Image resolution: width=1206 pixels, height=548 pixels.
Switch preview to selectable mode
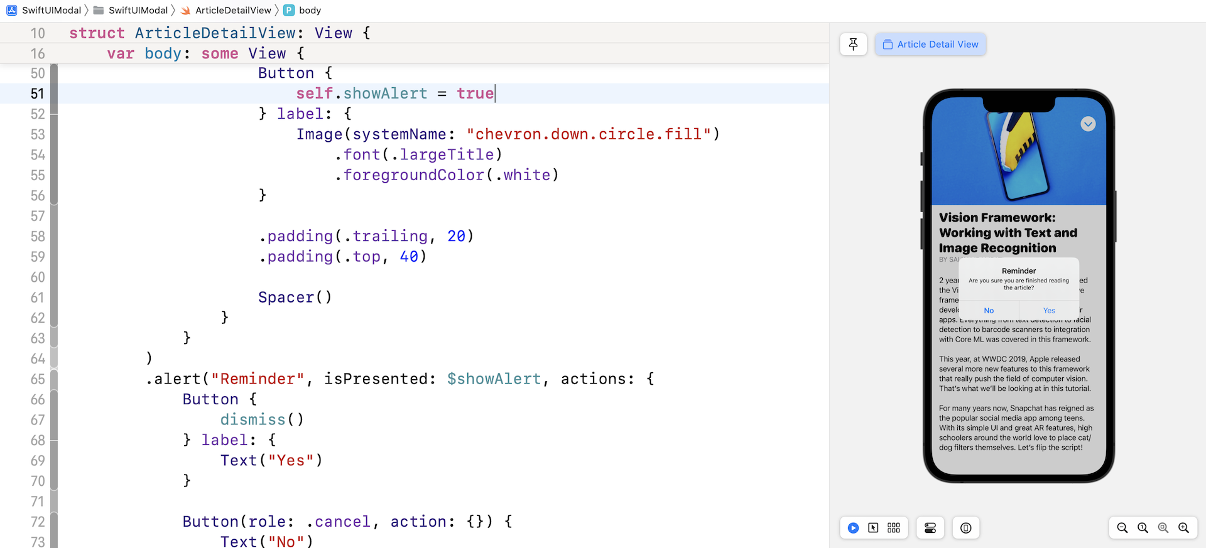tap(873, 528)
